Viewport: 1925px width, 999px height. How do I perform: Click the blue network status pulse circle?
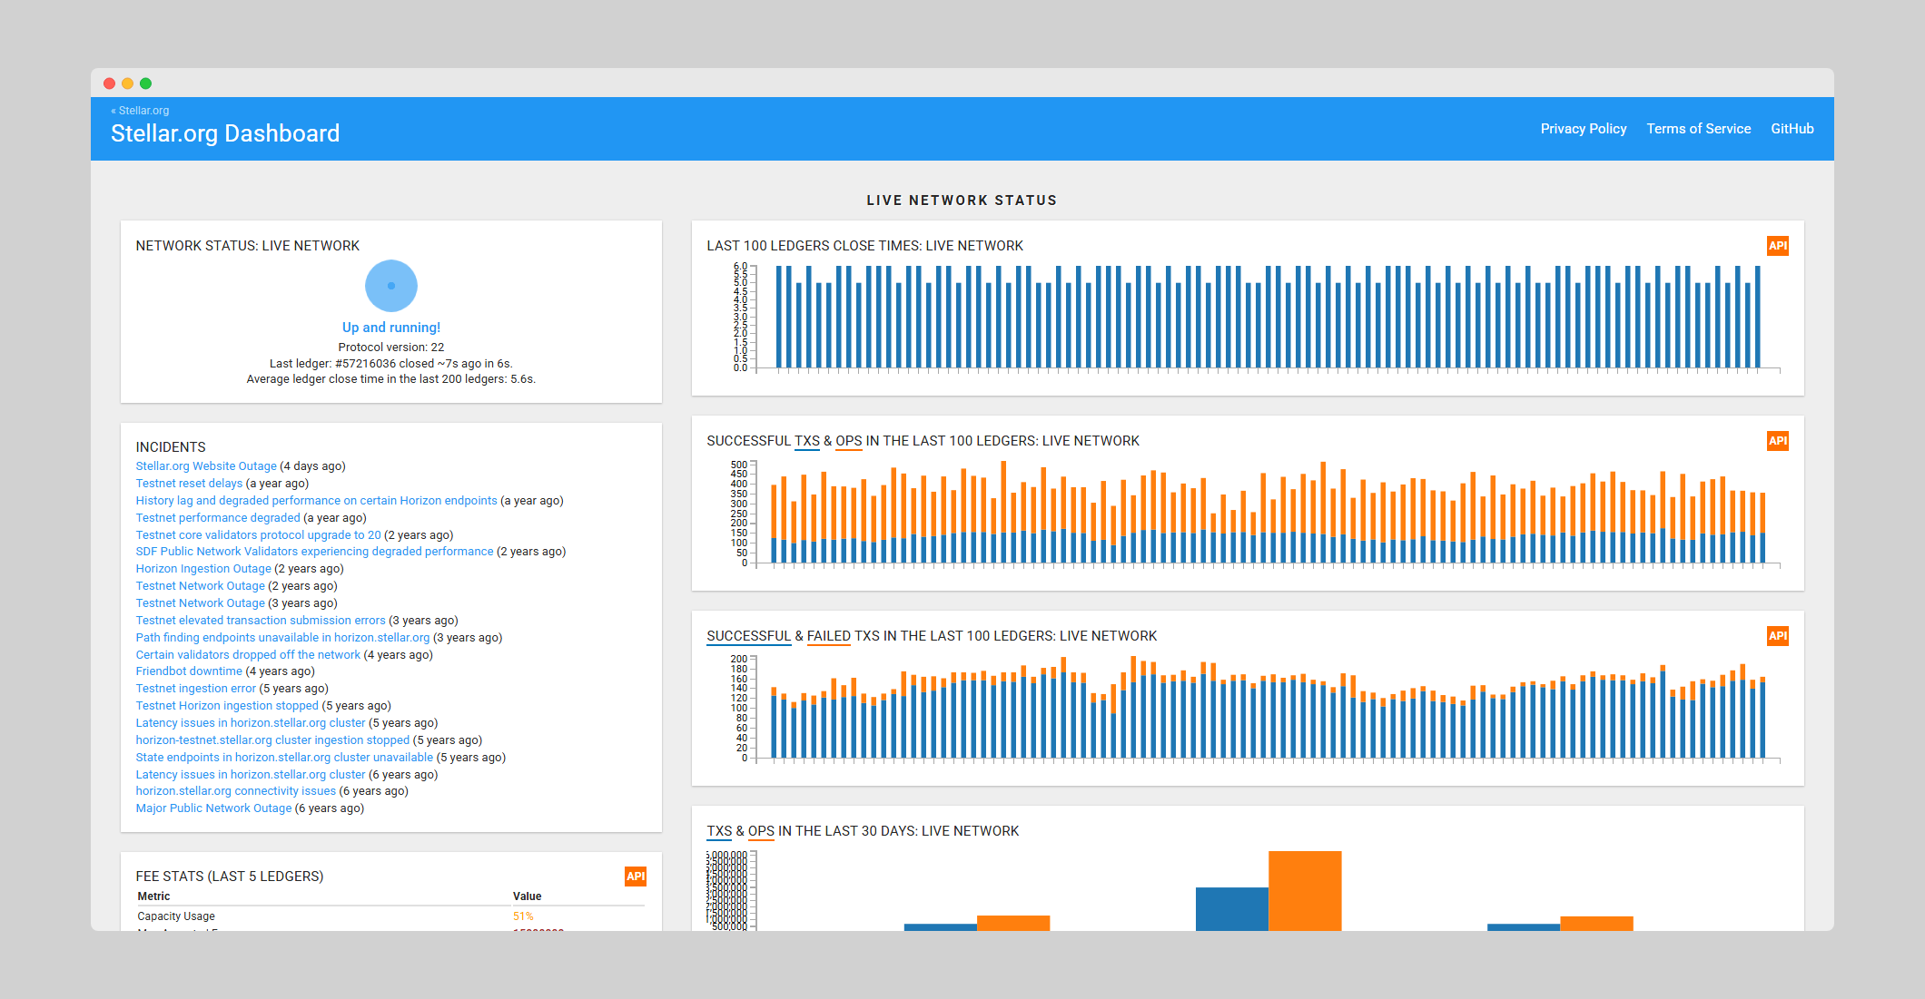[x=391, y=286]
